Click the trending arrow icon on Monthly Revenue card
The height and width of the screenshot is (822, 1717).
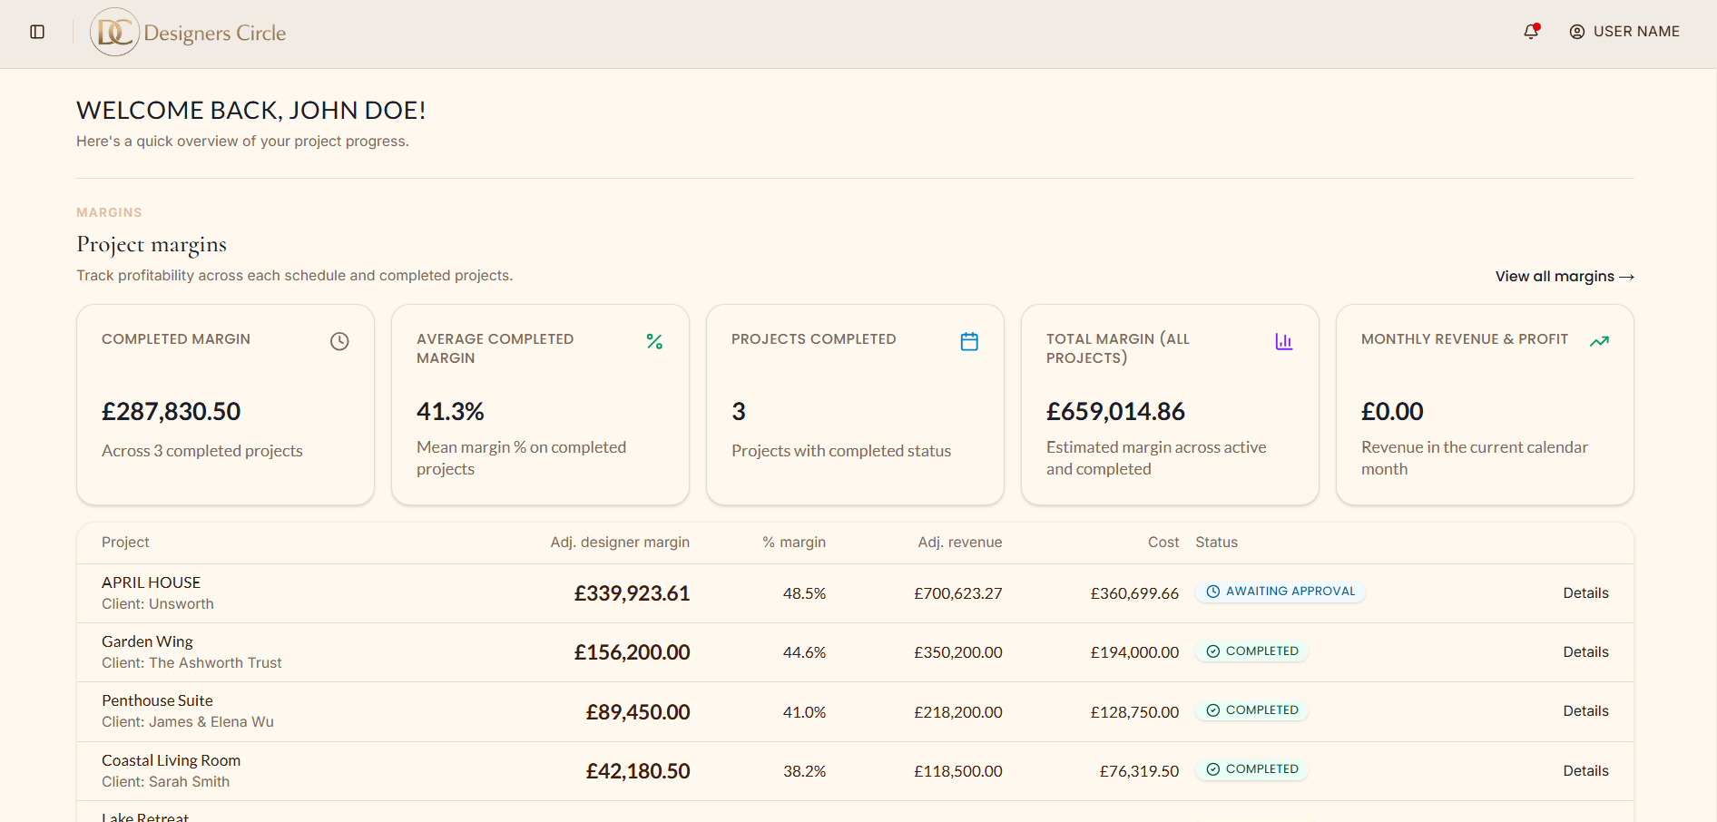pos(1599,341)
